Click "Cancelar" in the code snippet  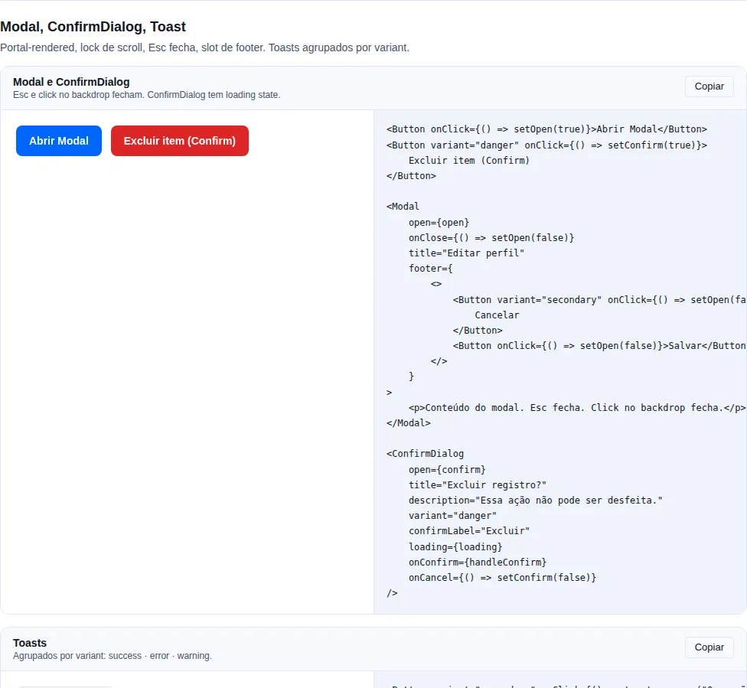click(x=497, y=315)
